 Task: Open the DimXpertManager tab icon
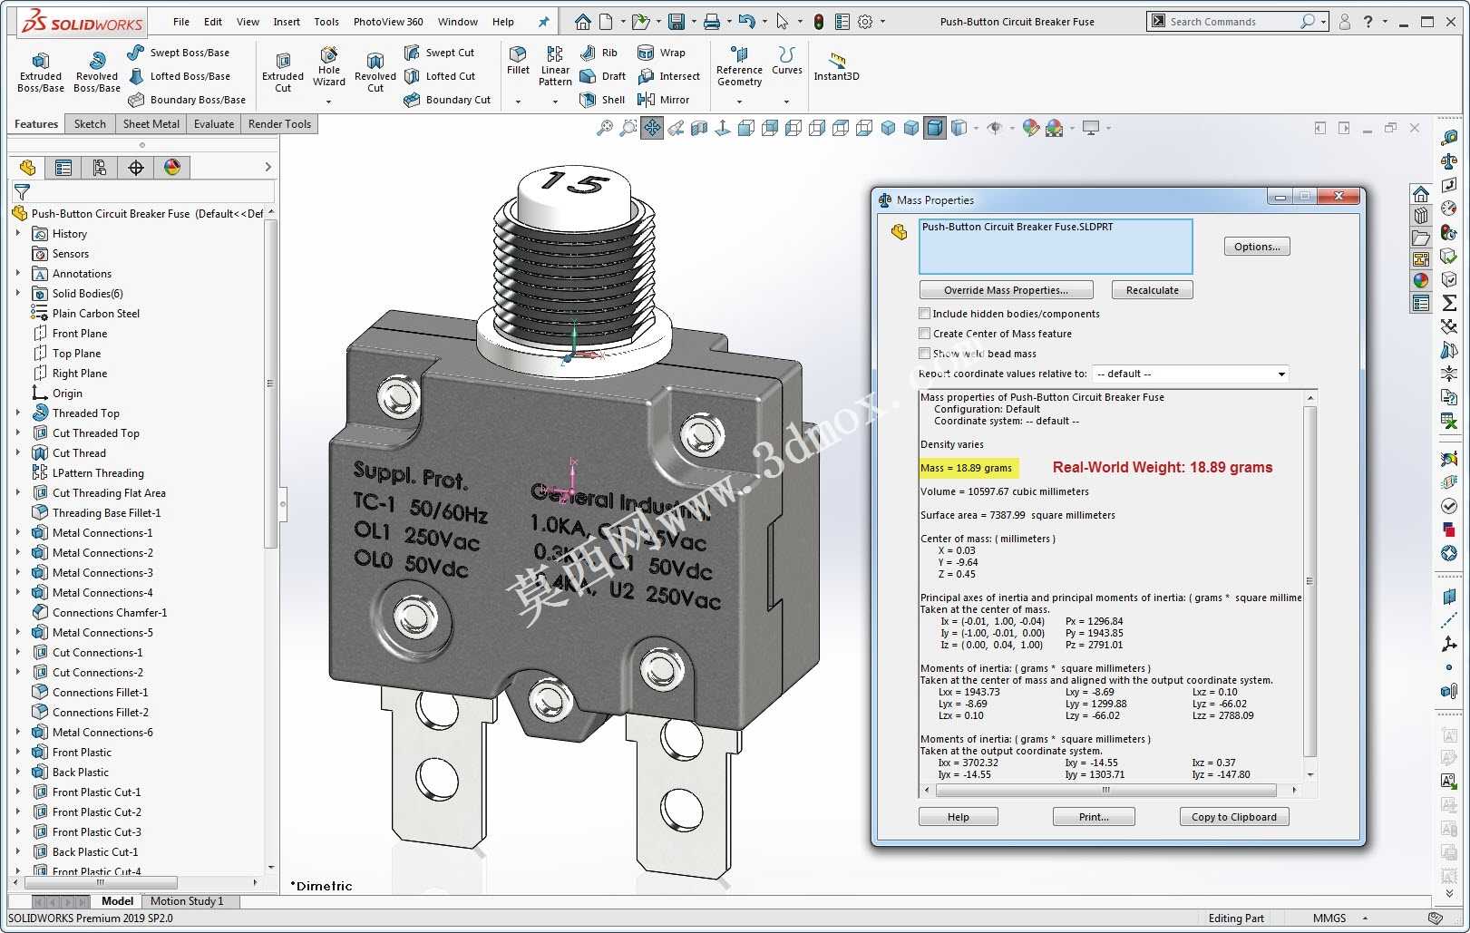click(x=136, y=167)
